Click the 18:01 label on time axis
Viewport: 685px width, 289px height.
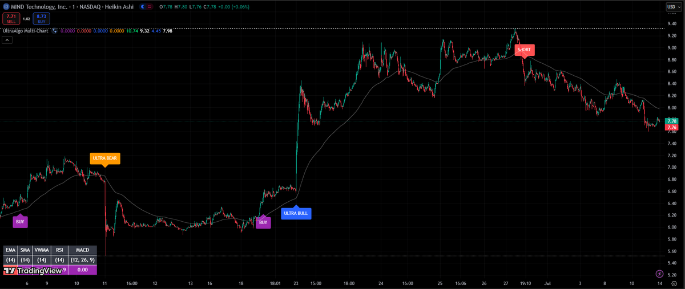pos(275,283)
